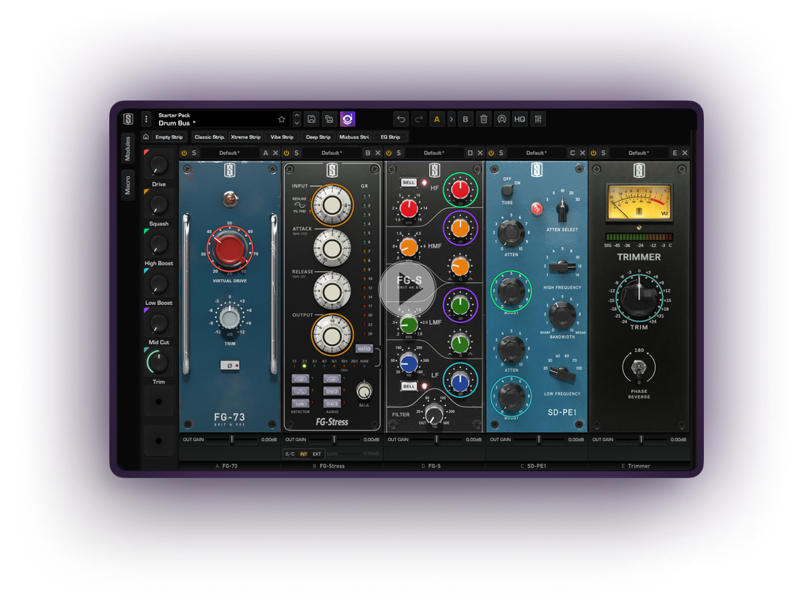Viewport: 797px width, 612px height.
Task: Open the FG-Stress Default preset dropdown
Action: pyautogui.click(x=331, y=153)
